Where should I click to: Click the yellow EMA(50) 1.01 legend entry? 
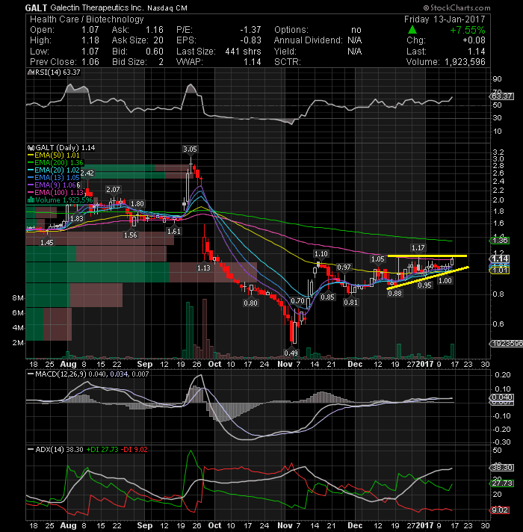[54, 155]
